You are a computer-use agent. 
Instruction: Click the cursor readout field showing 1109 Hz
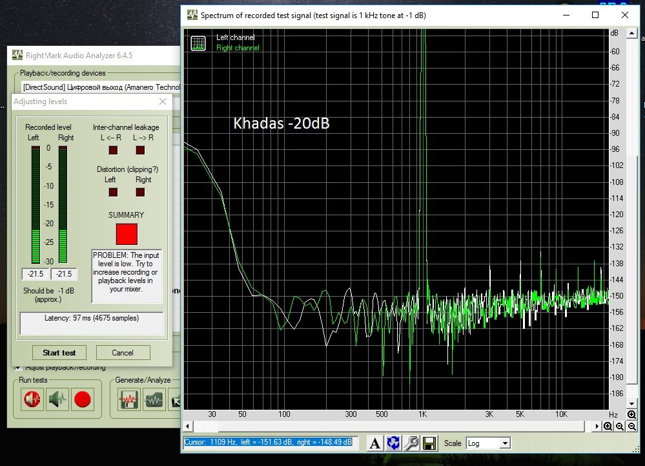pos(269,443)
